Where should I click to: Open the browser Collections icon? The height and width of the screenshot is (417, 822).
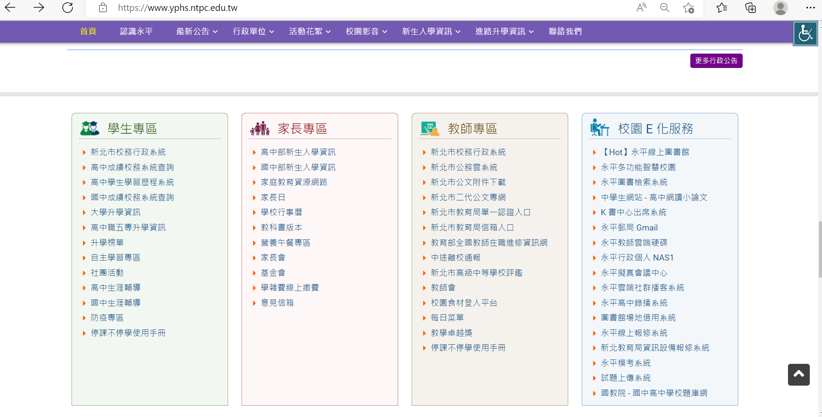tap(750, 8)
